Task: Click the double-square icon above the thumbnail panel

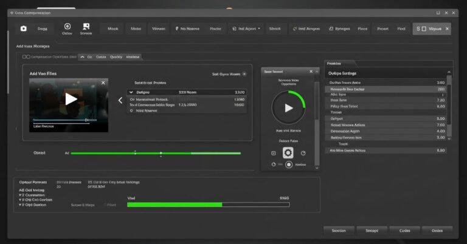Action: point(26,57)
